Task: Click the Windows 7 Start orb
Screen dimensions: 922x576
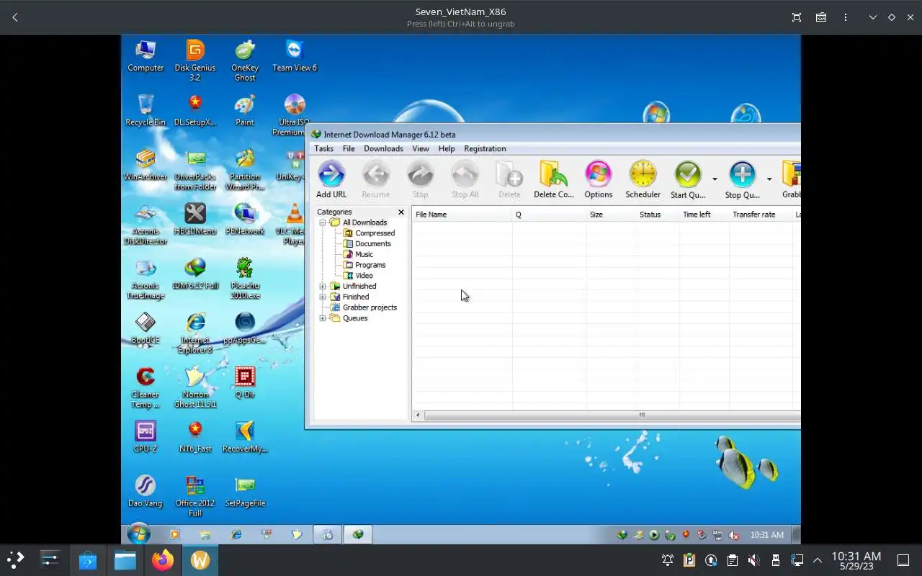Action: (x=138, y=534)
